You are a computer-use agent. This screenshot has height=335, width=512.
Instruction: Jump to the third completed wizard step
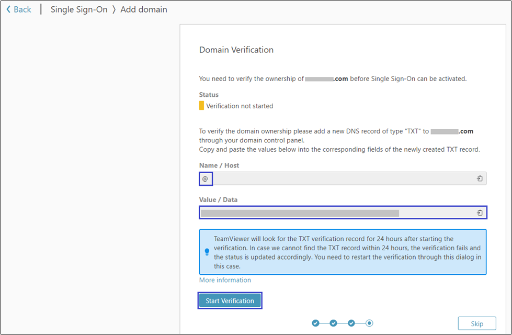tap(351, 323)
